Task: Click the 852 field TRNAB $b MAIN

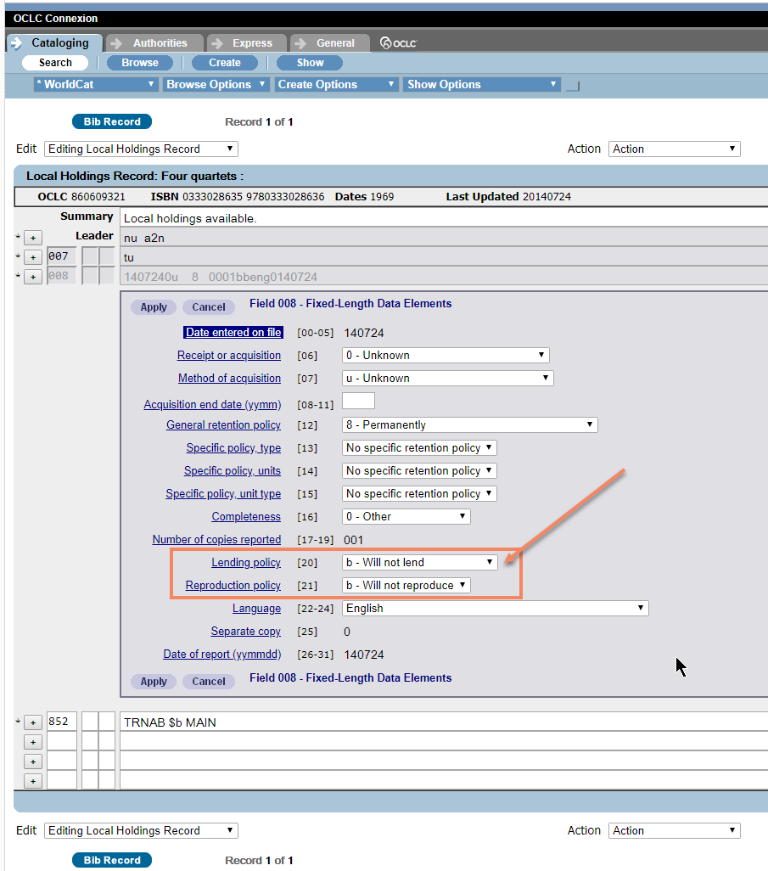Action: 444,722
